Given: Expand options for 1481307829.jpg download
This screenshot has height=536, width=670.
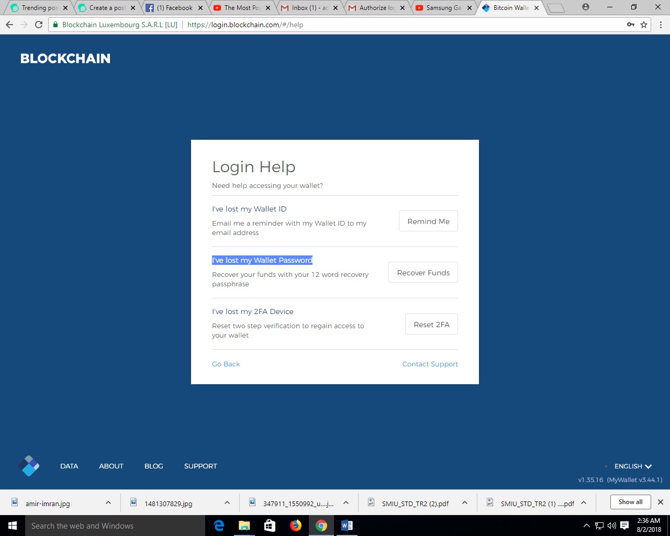Looking at the screenshot, I should tap(227, 502).
